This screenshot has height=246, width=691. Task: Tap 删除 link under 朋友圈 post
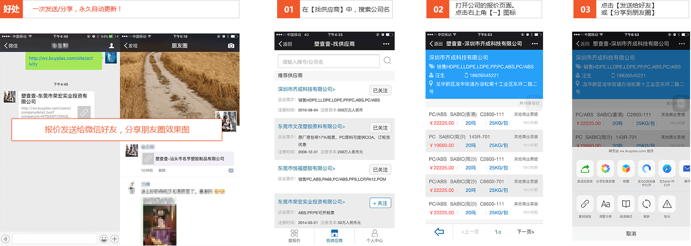click(162, 170)
